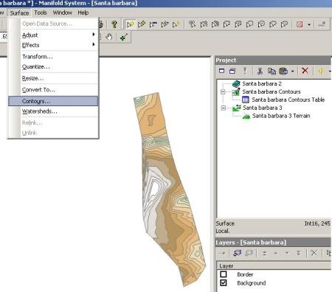Click the cut scissors icon in Project pane
The height and width of the screenshot is (292, 332).
[x=260, y=71]
